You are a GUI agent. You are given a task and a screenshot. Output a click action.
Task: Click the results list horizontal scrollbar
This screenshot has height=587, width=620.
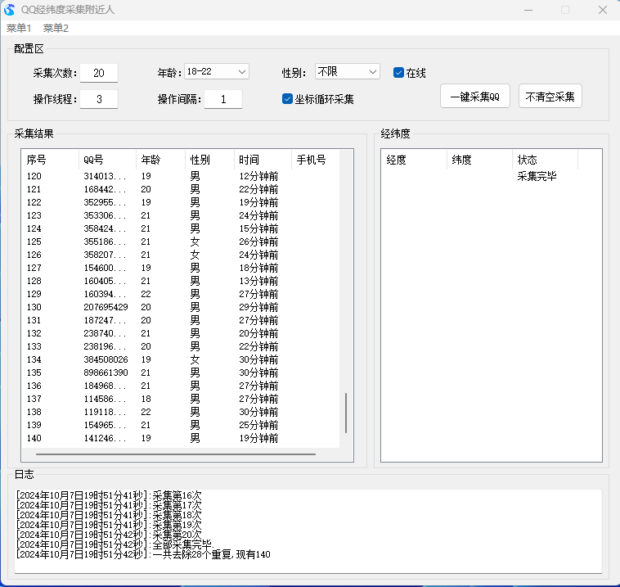176,454
